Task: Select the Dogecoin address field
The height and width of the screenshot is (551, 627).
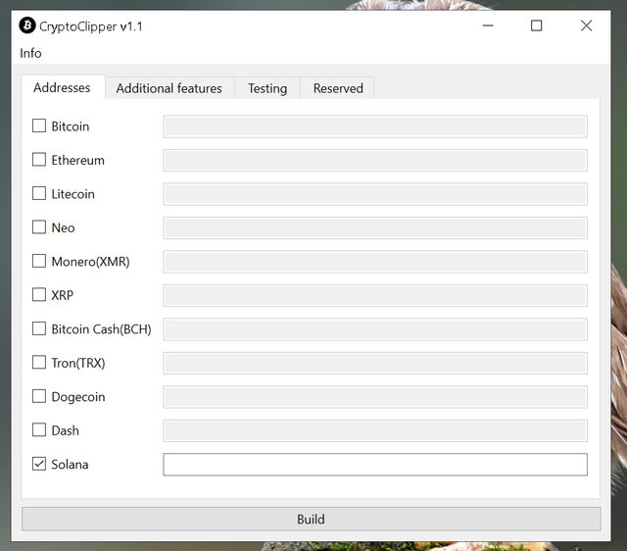Action: point(375,397)
